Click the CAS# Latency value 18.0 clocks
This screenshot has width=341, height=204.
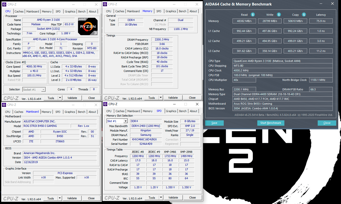[x=162, y=48]
